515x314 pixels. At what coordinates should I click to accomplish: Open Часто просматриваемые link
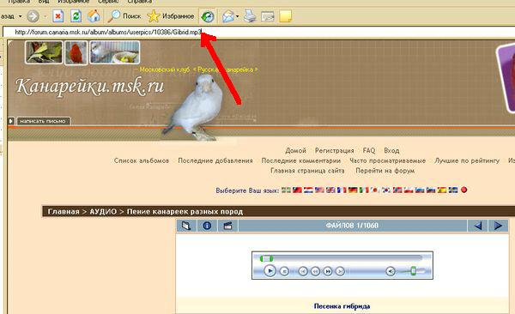[x=388, y=160]
